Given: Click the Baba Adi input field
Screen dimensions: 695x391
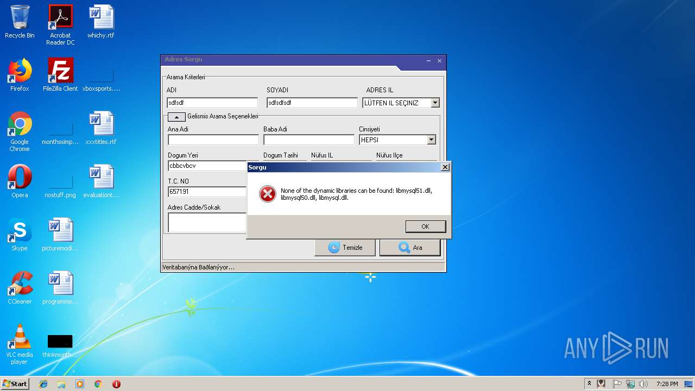Looking at the screenshot, I should coord(309,140).
